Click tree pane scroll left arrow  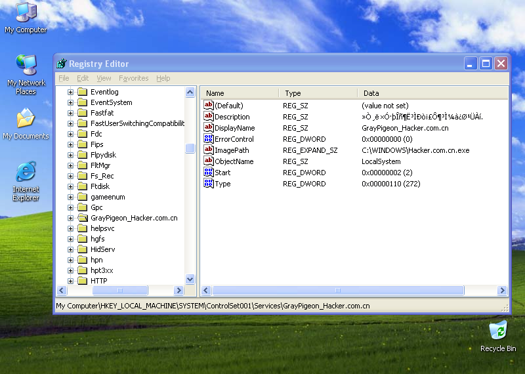tap(62, 290)
